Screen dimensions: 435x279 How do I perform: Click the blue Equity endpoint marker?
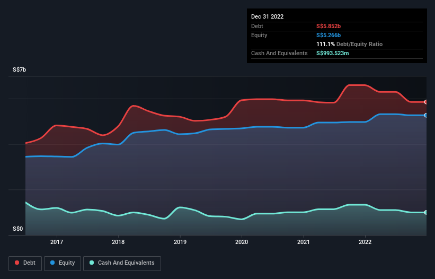426,115
